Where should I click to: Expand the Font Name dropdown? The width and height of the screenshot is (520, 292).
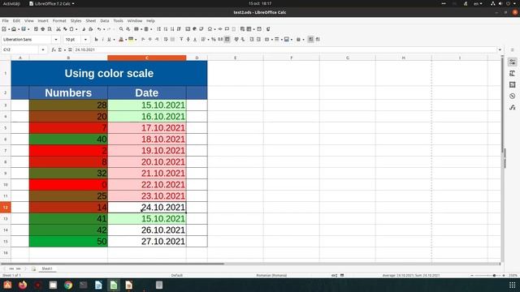pyautogui.click(x=56, y=40)
